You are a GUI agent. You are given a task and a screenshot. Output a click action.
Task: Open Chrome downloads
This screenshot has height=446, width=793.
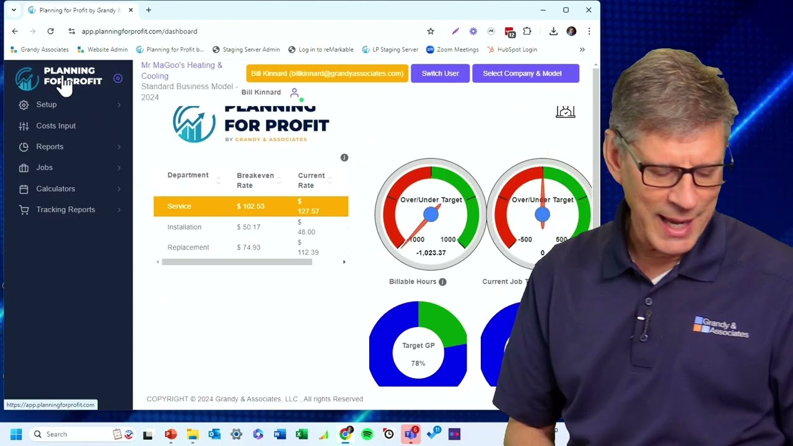click(553, 31)
